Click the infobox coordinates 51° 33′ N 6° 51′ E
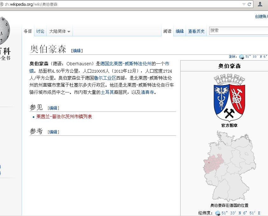Image resolution: width=268 pixels, height=216 pixels. [241, 213]
